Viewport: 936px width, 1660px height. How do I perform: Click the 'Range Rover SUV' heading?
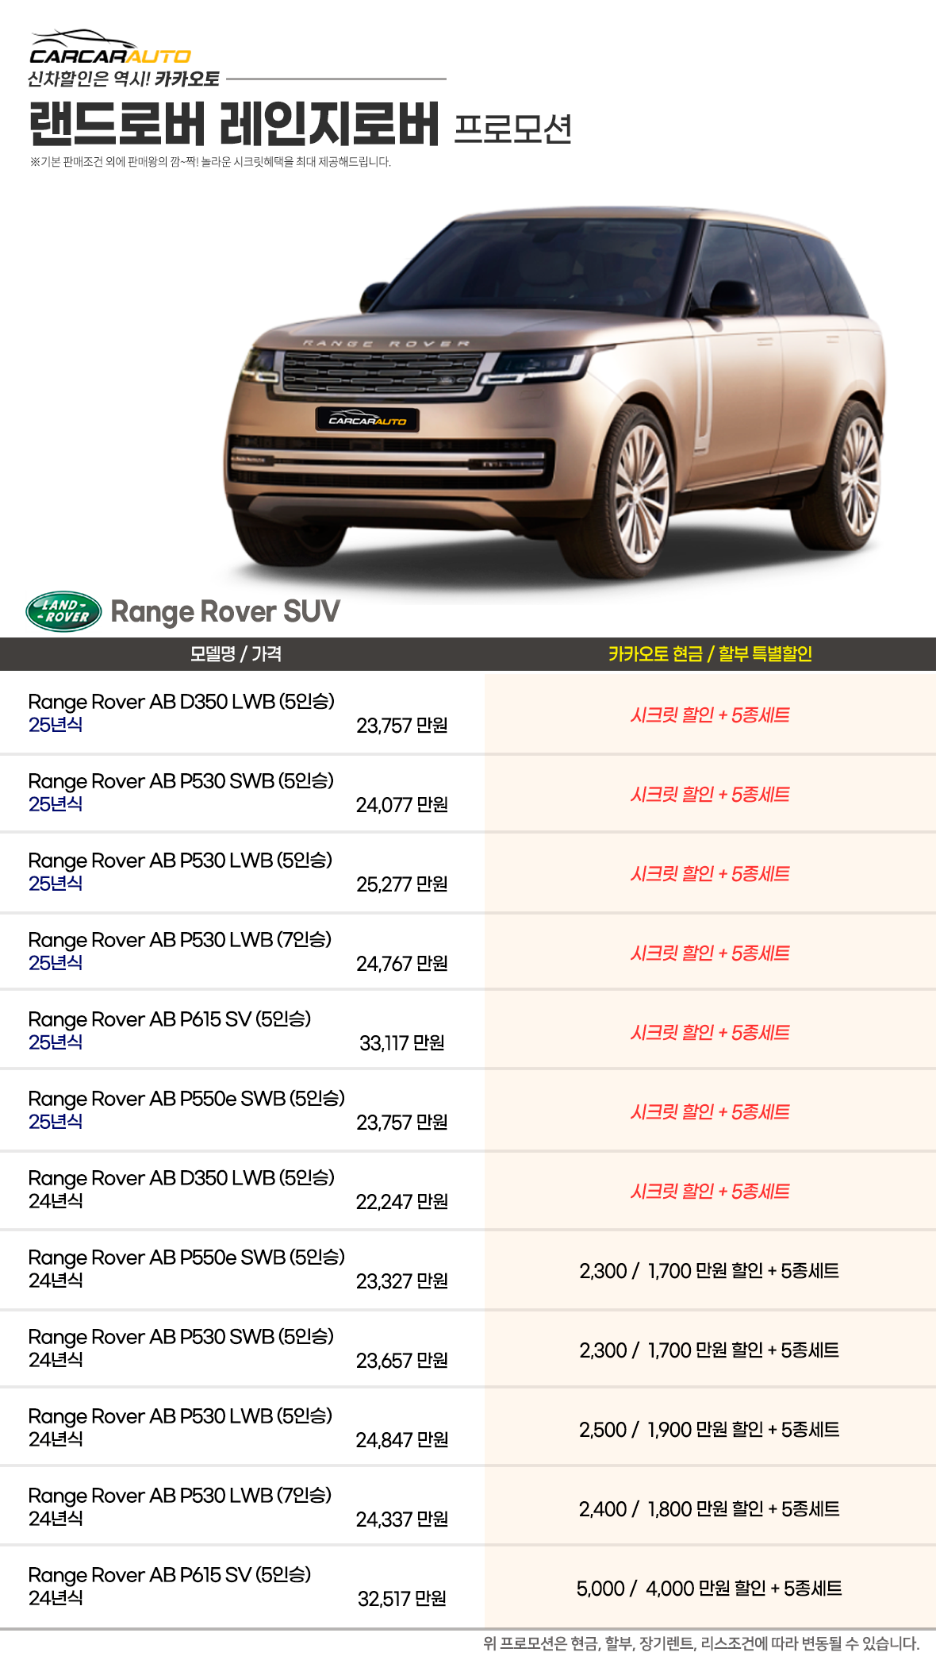click(225, 611)
